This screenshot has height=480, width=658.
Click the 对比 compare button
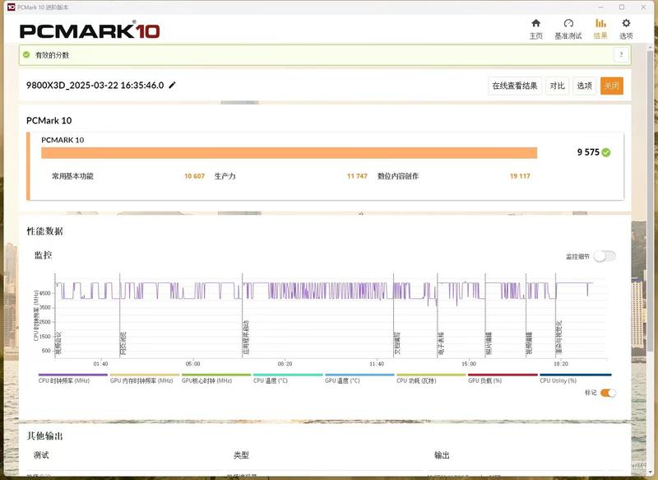(x=558, y=86)
